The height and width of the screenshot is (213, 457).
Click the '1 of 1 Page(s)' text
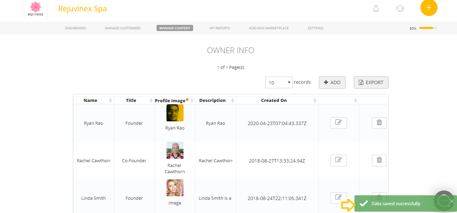click(231, 67)
